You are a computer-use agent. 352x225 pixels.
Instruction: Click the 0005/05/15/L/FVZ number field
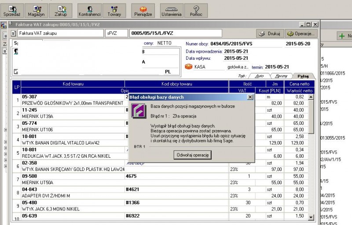(x=176, y=33)
